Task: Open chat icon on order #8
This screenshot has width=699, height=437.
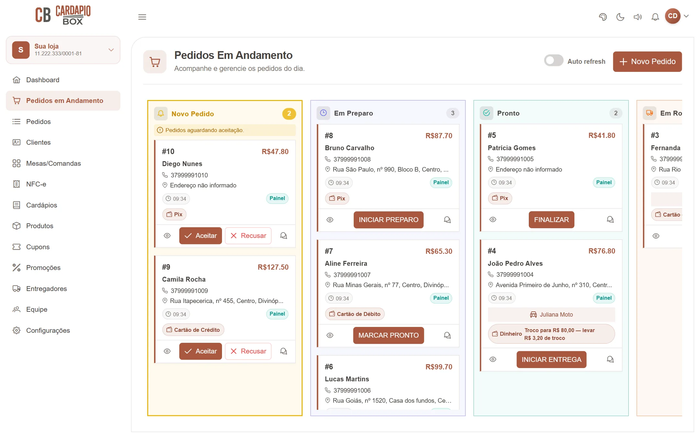Action: 447,220
